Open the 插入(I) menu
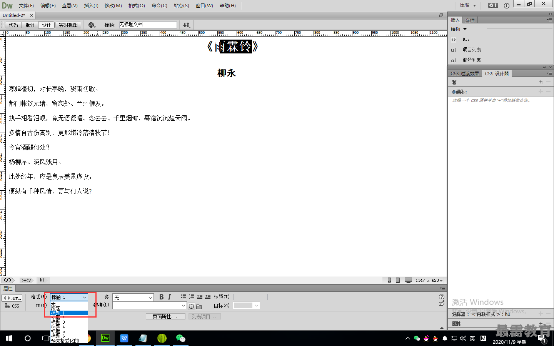554x346 pixels. [91, 5]
